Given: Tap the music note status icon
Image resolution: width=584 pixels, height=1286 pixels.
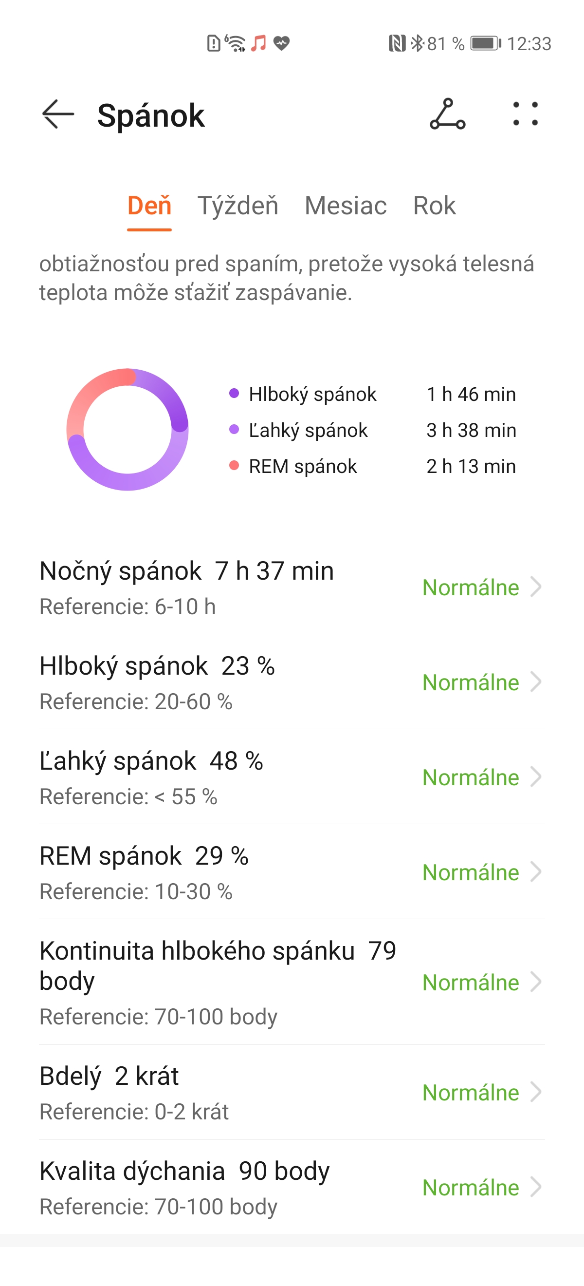Looking at the screenshot, I should (x=258, y=43).
